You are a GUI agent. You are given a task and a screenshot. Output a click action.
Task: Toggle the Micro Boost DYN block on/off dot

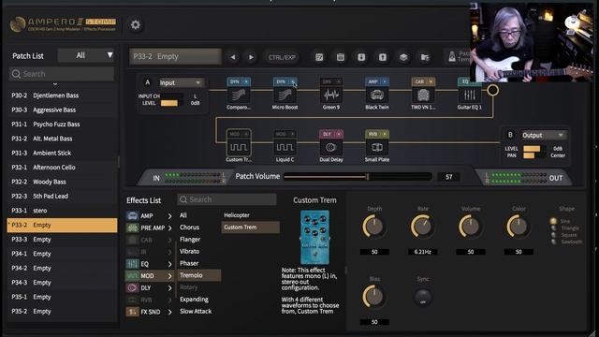coord(293,81)
